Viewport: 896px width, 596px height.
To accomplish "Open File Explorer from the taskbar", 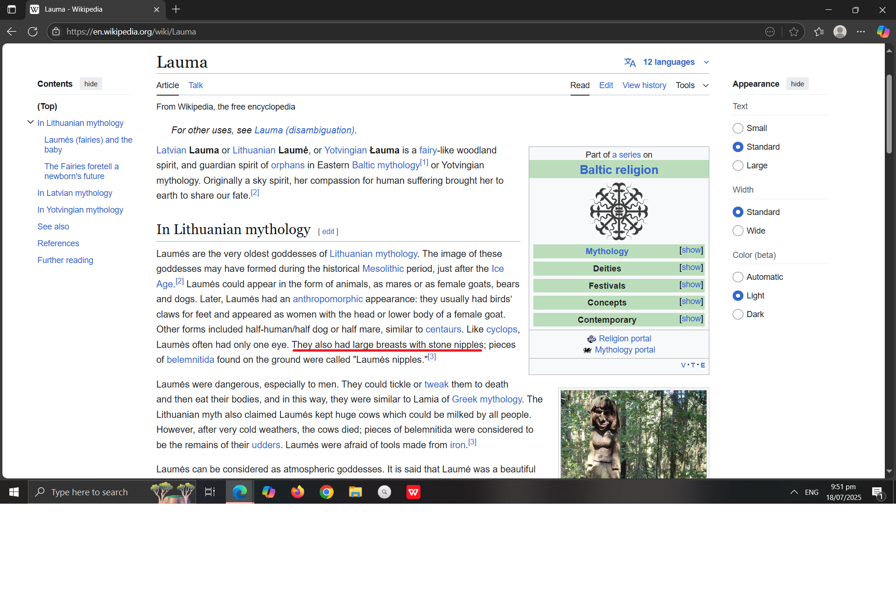I will click(x=356, y=492).
